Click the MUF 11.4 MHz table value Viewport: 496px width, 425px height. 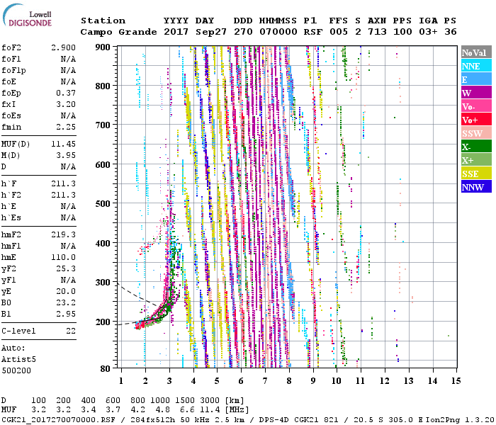click(x=210, y=410)
